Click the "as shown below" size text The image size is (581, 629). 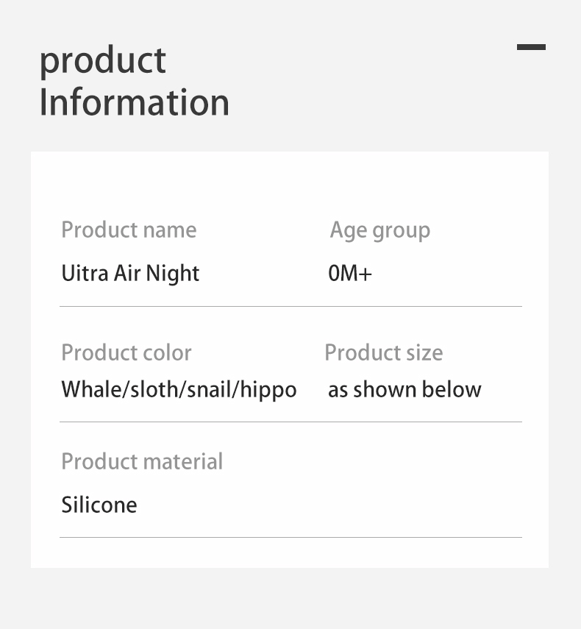tap(404, 390)
